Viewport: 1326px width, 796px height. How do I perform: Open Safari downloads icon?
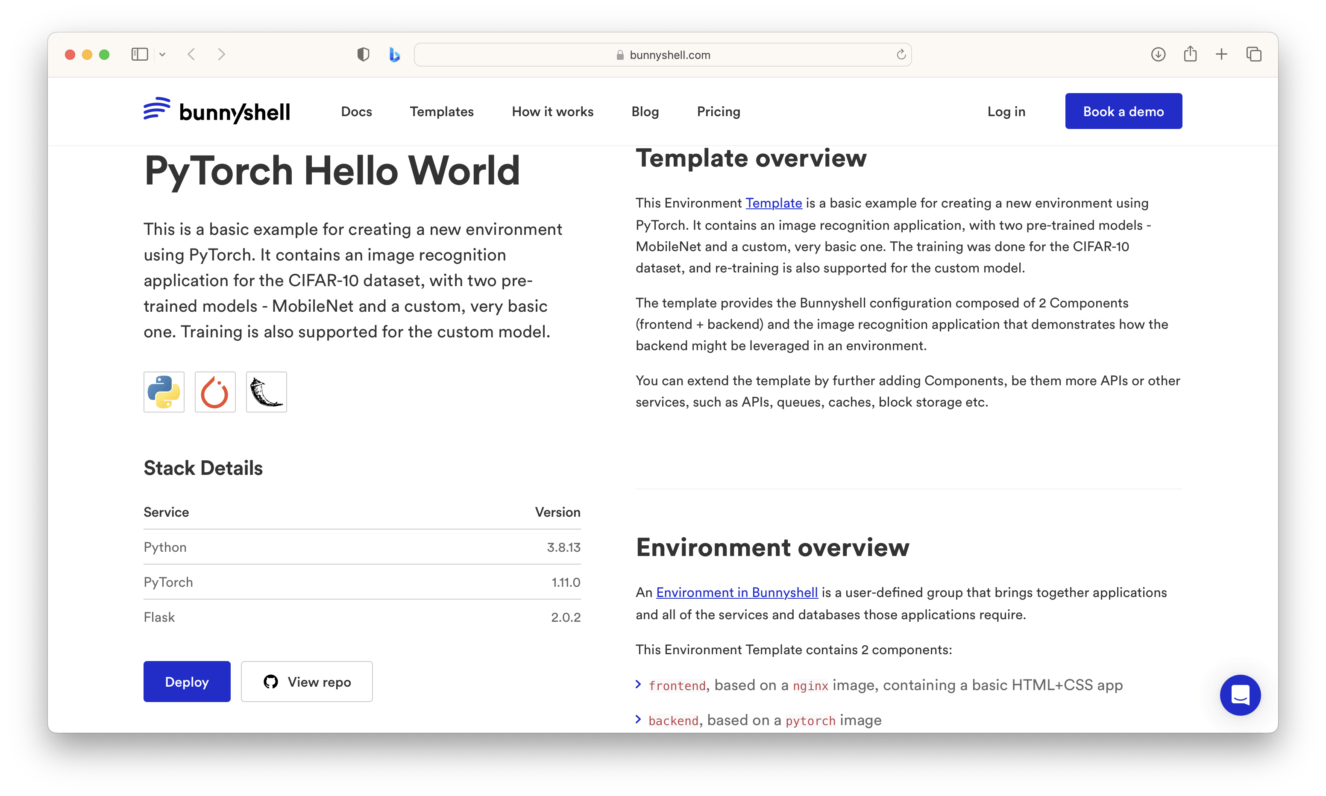1158,54
